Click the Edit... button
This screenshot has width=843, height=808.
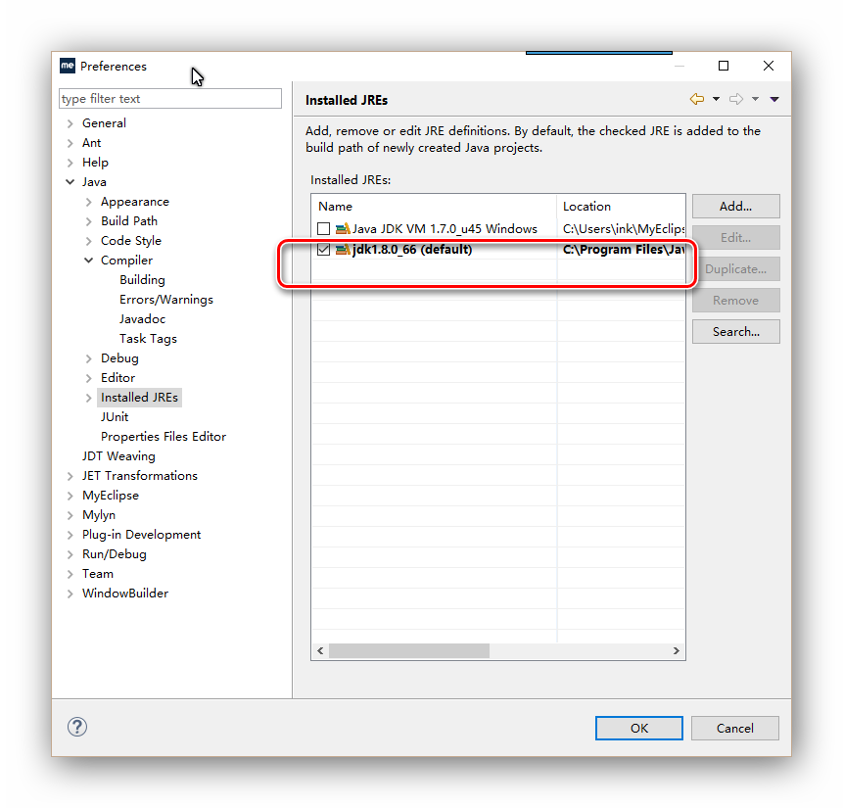pyautogui.click(x=736, y=238)
